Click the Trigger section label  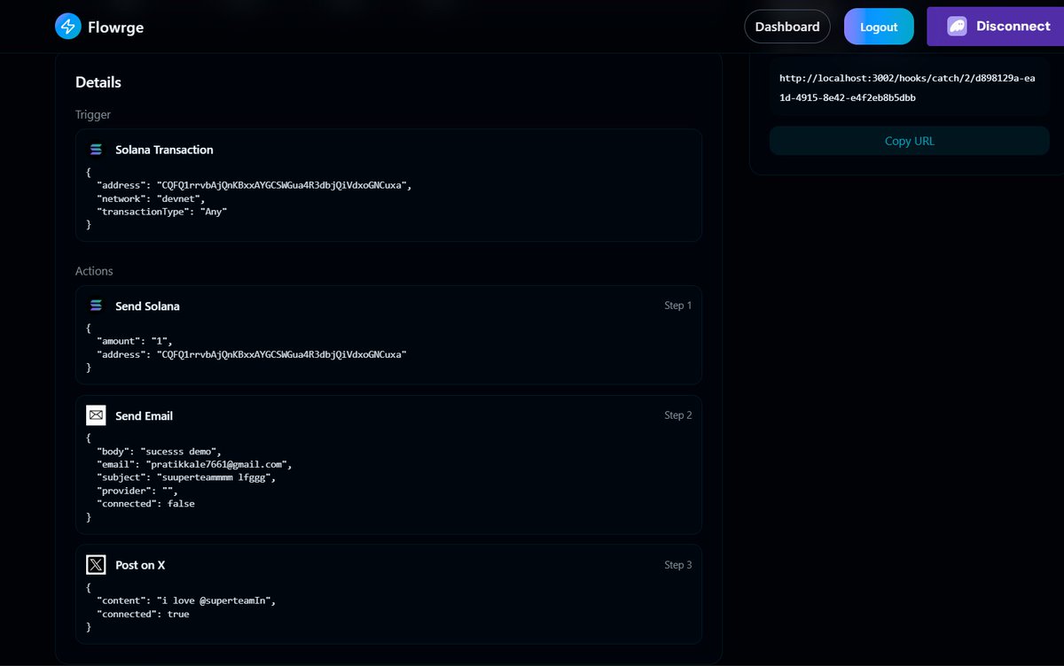point(93,114)
